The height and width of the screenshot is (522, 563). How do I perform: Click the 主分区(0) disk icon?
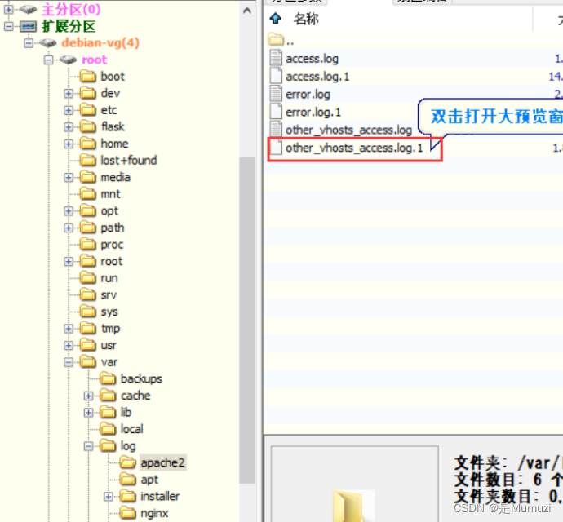tap(28, 9)
